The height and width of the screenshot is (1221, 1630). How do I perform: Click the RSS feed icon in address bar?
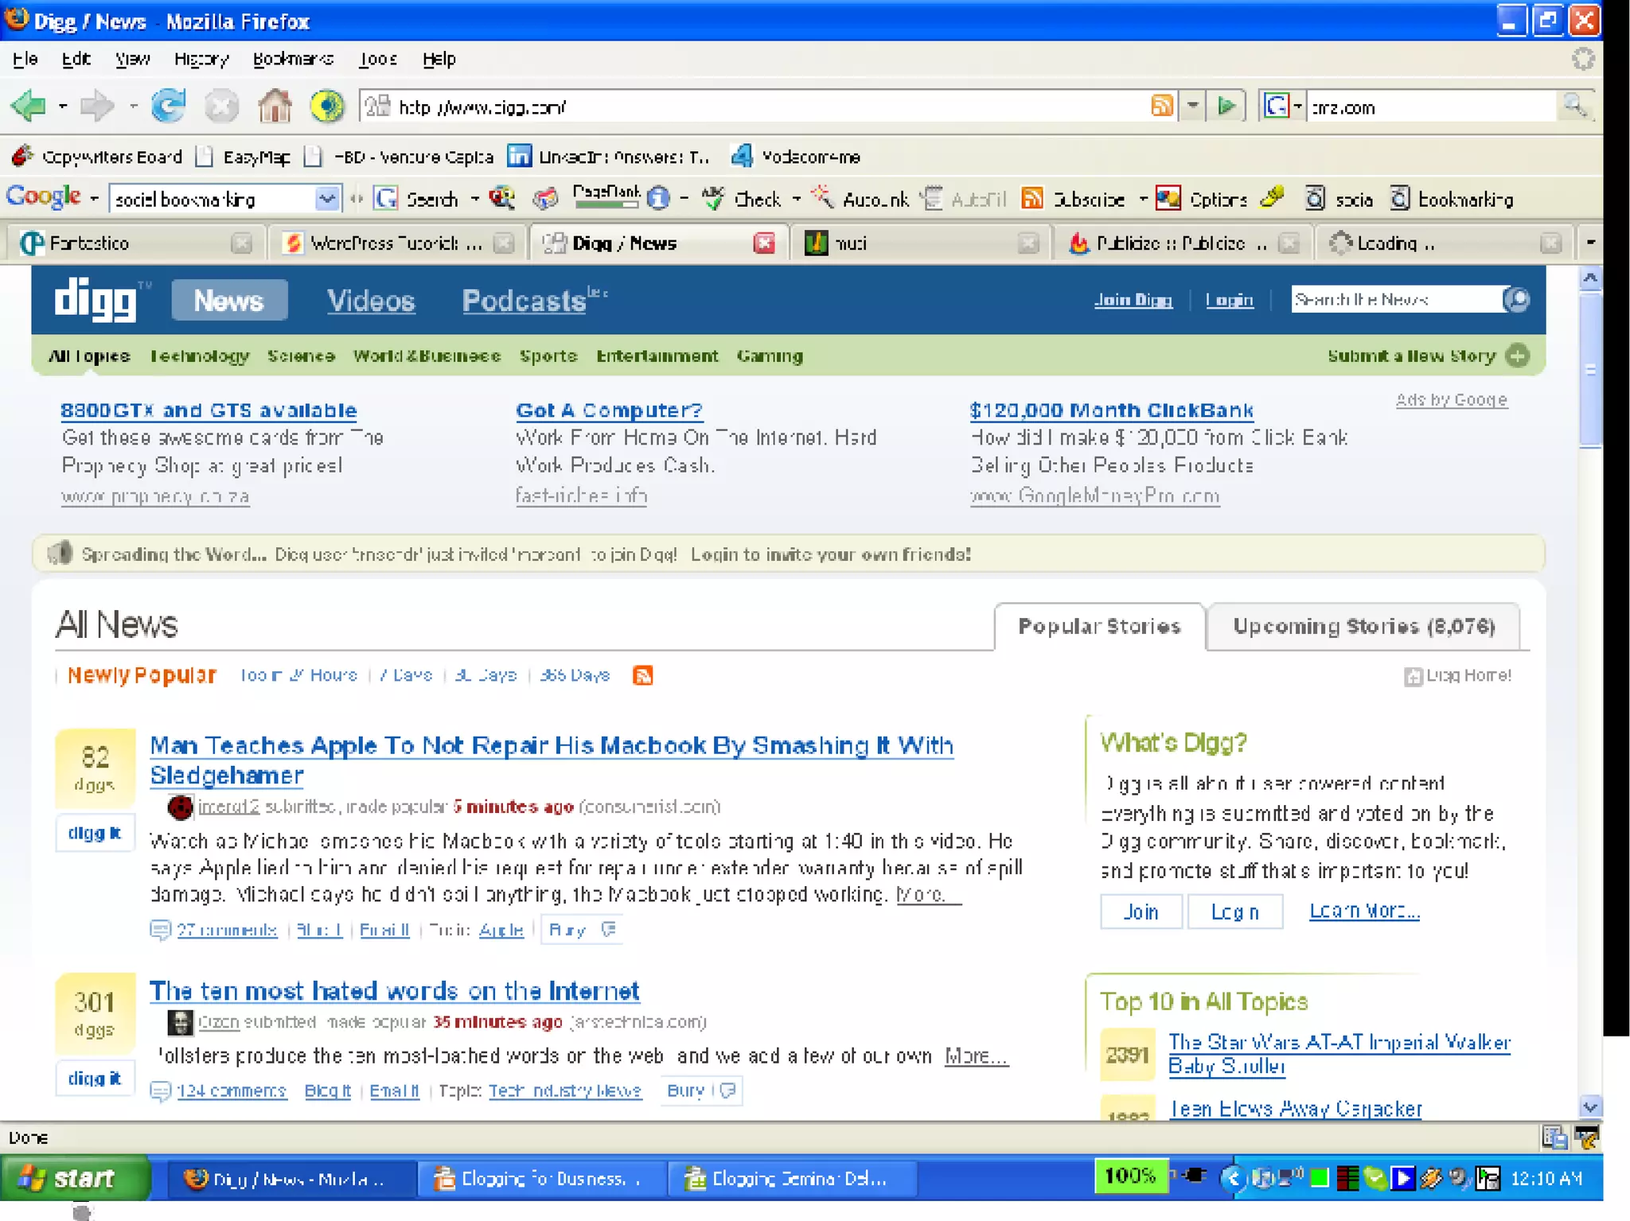(1162, 106)
